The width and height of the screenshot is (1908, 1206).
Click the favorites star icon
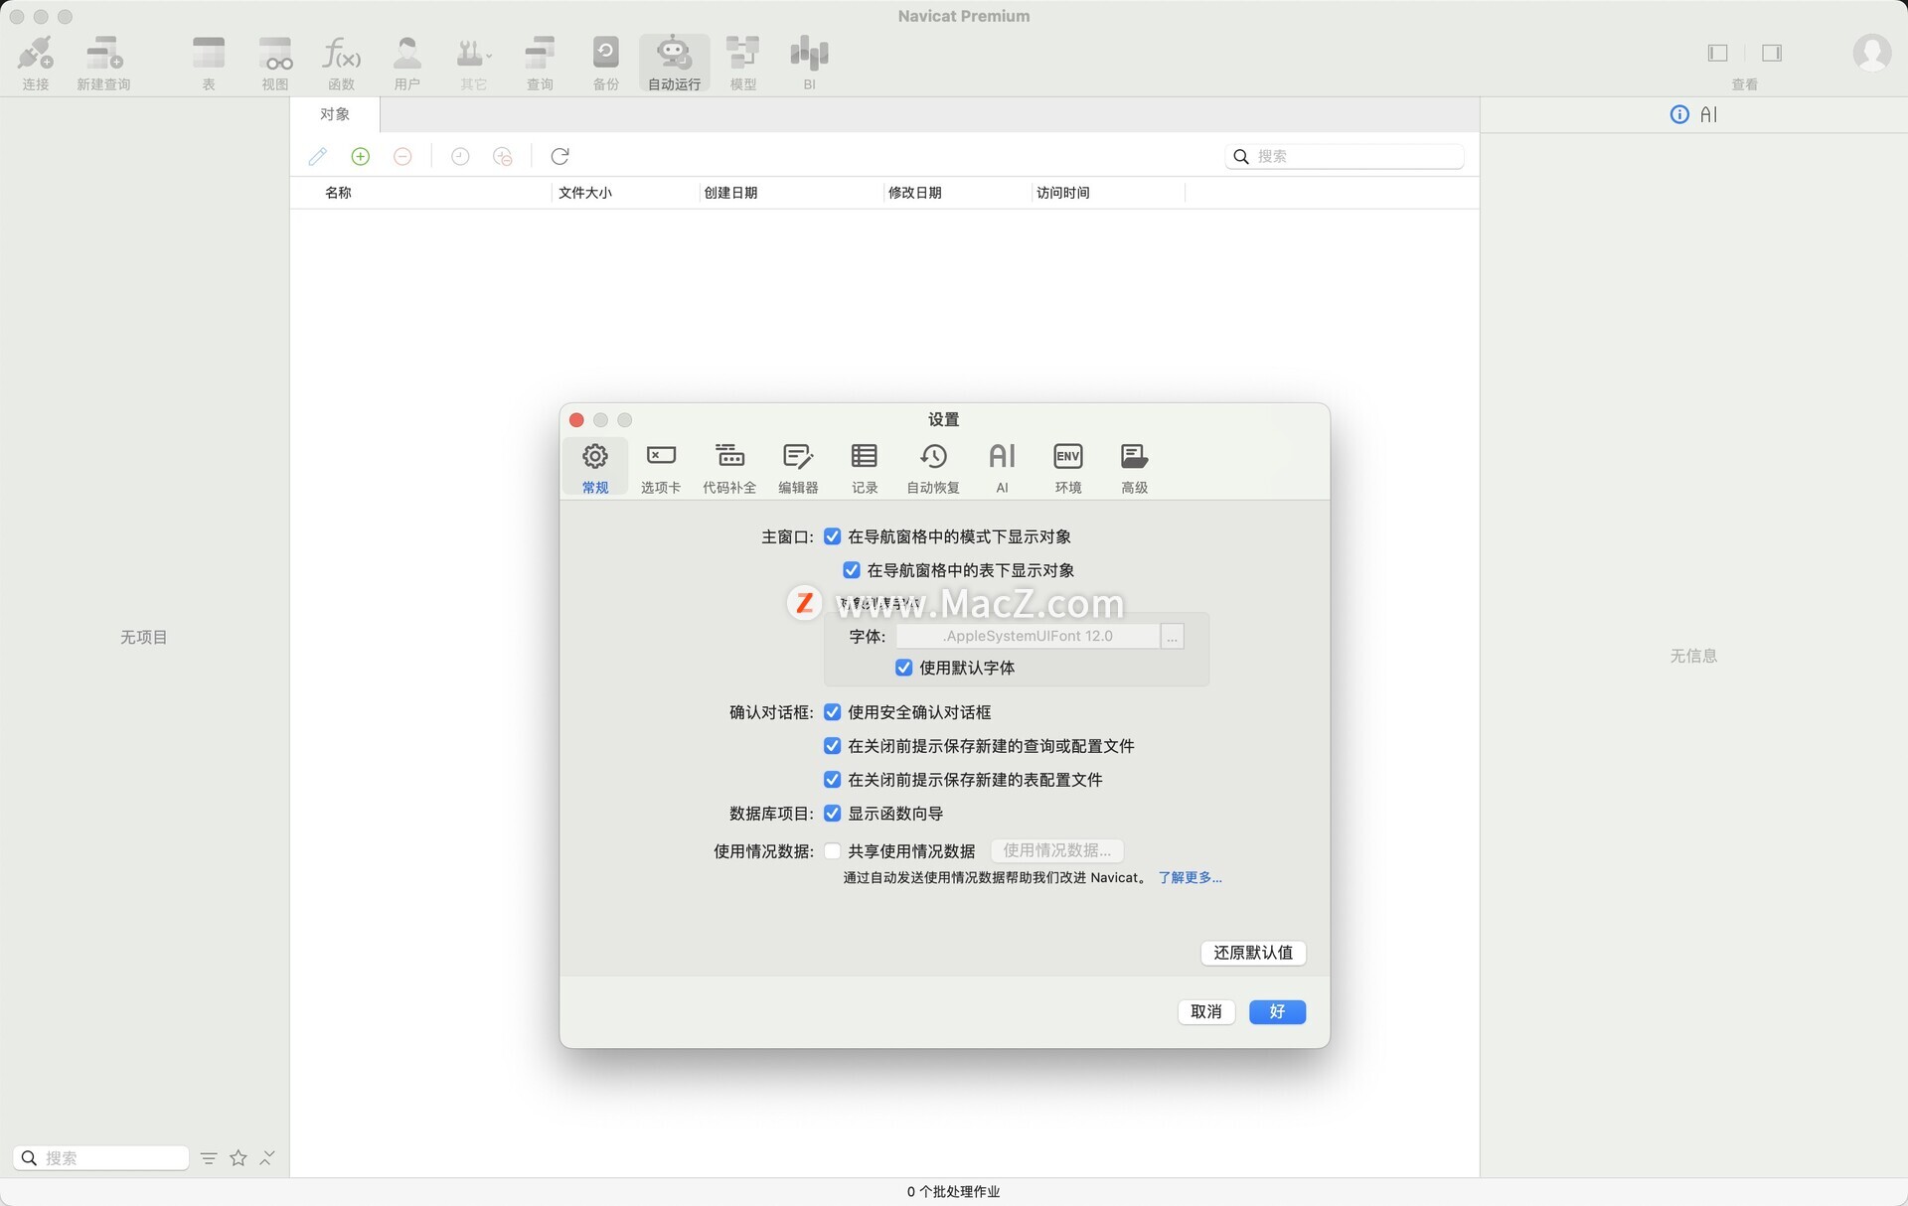(238, 1157)
